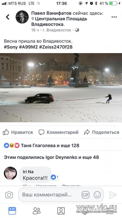This screenshot has width=122, height=218.
Task: Tap the like count on Iri Na's comment
Action: [x=55, y=177]
